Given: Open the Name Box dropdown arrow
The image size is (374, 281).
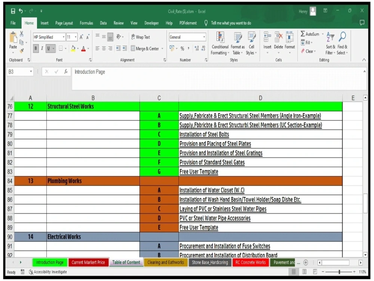Looking at the screenshot, I should click(31, 72).
